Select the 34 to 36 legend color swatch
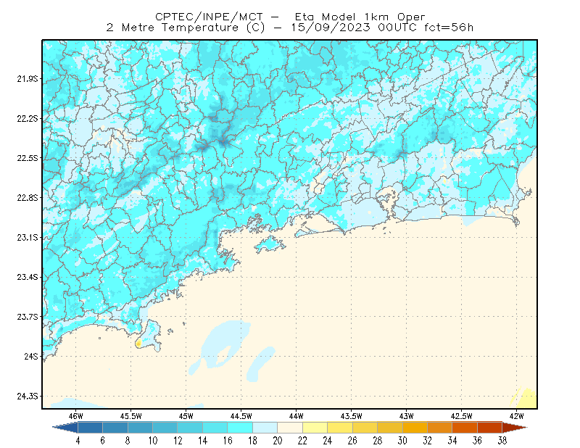The height and width of the screenshot is (448, 580). [x=465, y=428]
